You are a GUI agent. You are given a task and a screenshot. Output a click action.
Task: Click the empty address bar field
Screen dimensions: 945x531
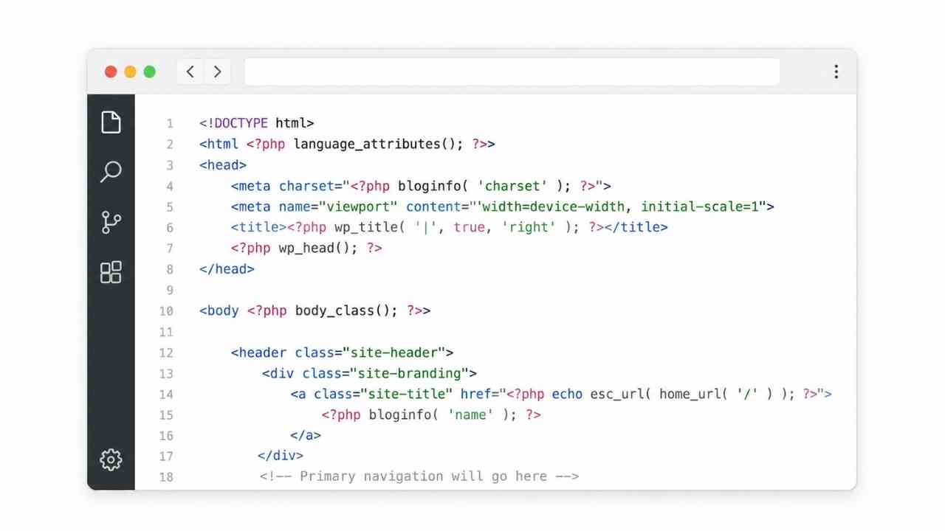[512, 72]
